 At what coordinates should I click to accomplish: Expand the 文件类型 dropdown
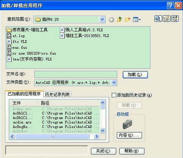tap(114, 82)
